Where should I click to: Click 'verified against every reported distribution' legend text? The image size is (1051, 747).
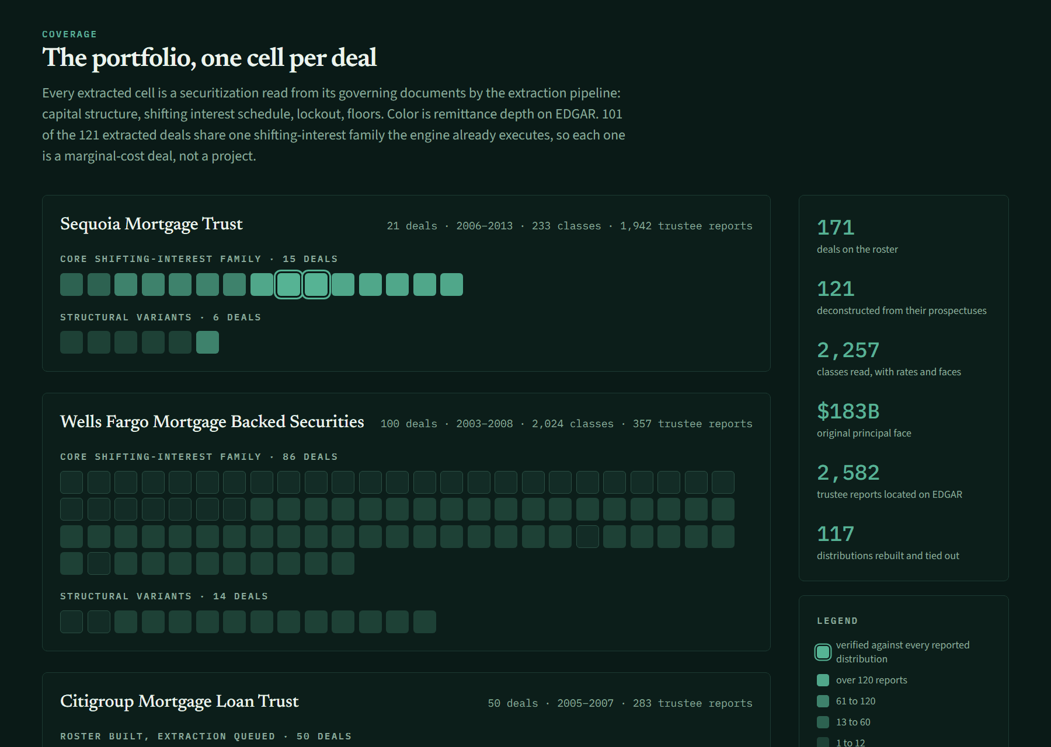(903, 652)
